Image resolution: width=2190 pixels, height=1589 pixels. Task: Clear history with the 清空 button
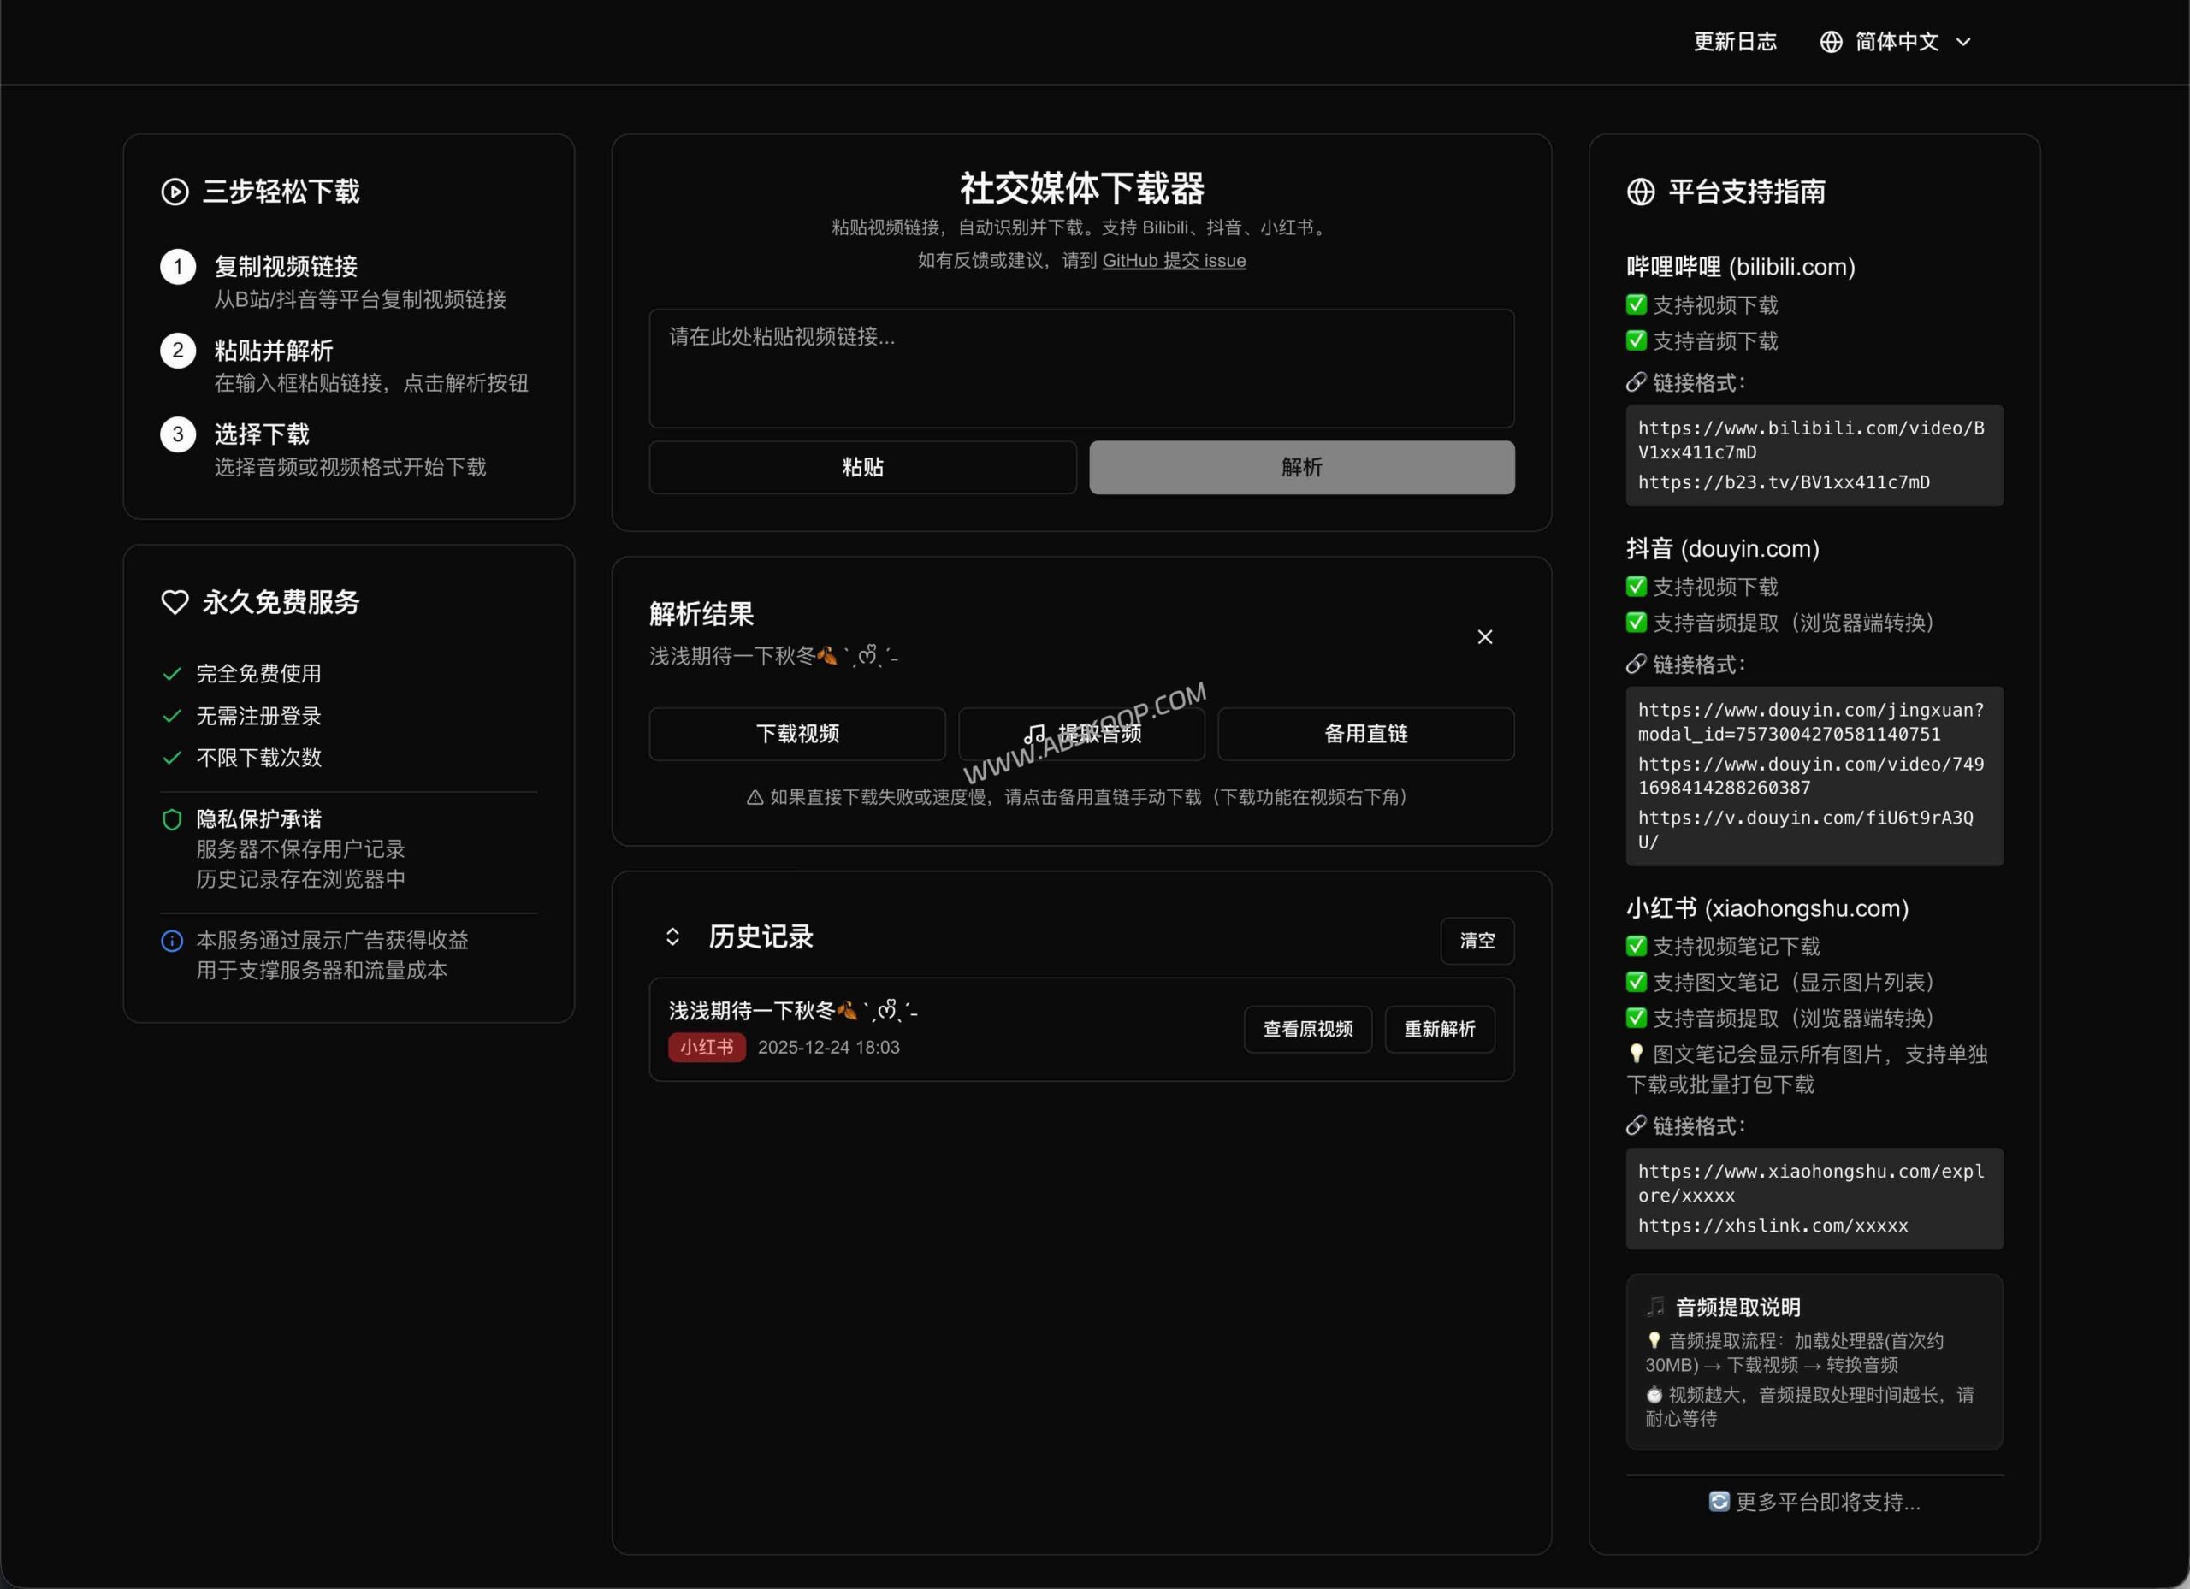pyautogui.click(x=1477, y=940)
